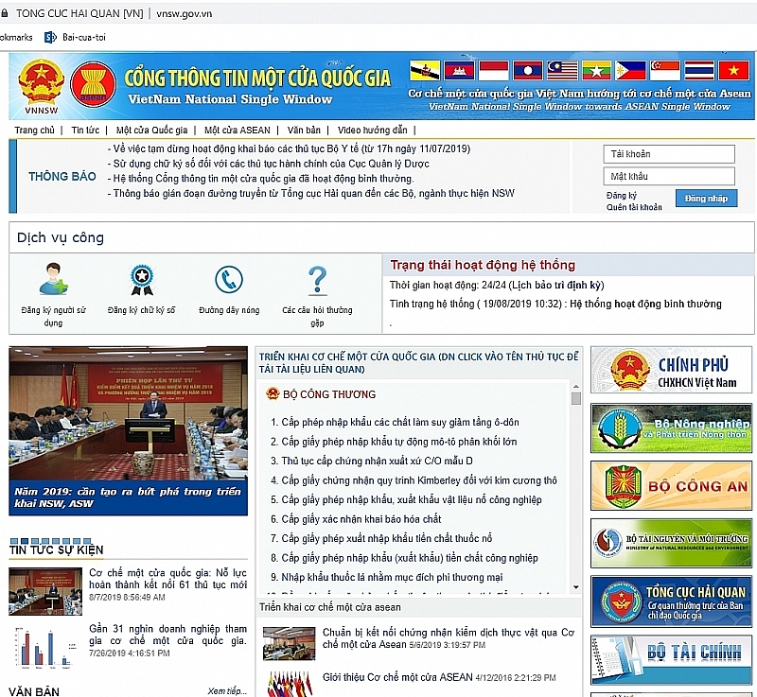
Task: Click the procedure list scrollbar thumb
Action: 576,398
